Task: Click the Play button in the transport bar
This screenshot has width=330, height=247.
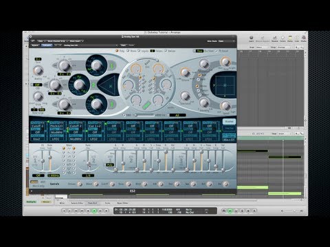Action: 94,211
